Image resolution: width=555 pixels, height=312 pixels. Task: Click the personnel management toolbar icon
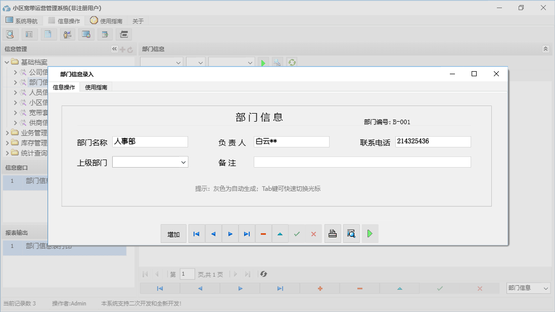(67, 34)
